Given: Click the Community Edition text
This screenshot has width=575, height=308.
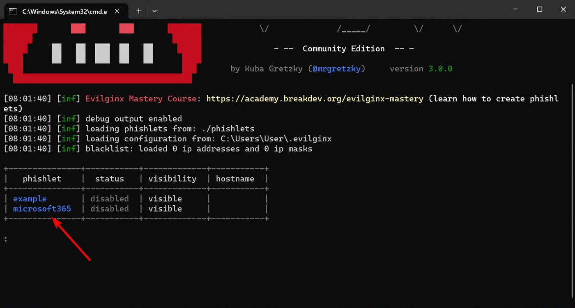Looking at the screenshot, I should coord(344,48).
